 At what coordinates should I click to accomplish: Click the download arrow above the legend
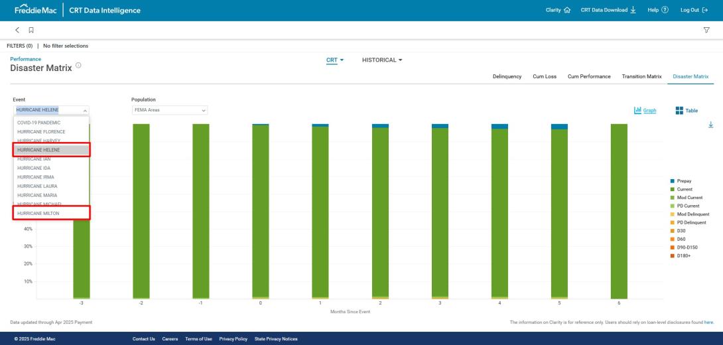710,125
